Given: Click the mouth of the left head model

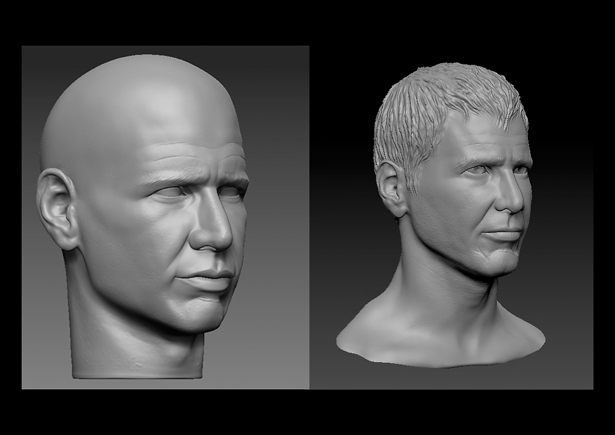Looking at the screenshot, I should pos(201,276).
